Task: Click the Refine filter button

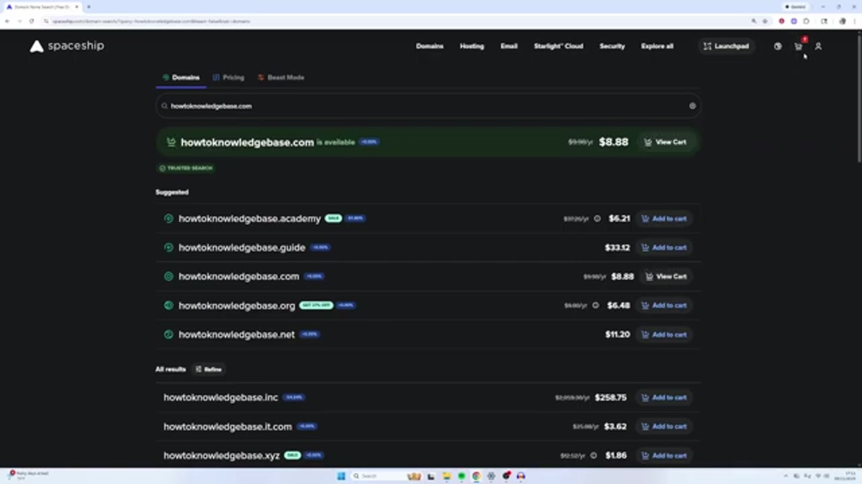Action: coord(208,369)
